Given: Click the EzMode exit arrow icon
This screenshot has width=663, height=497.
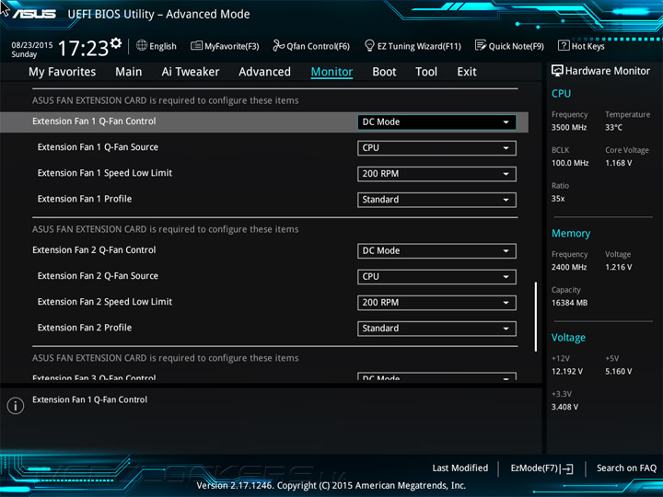Looking at the screenshot, I should pyautogui.click(x=568, y=468).
